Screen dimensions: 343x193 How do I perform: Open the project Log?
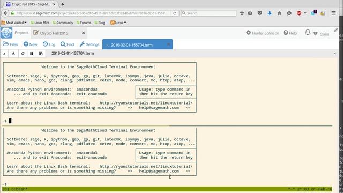tap(49, 44)
